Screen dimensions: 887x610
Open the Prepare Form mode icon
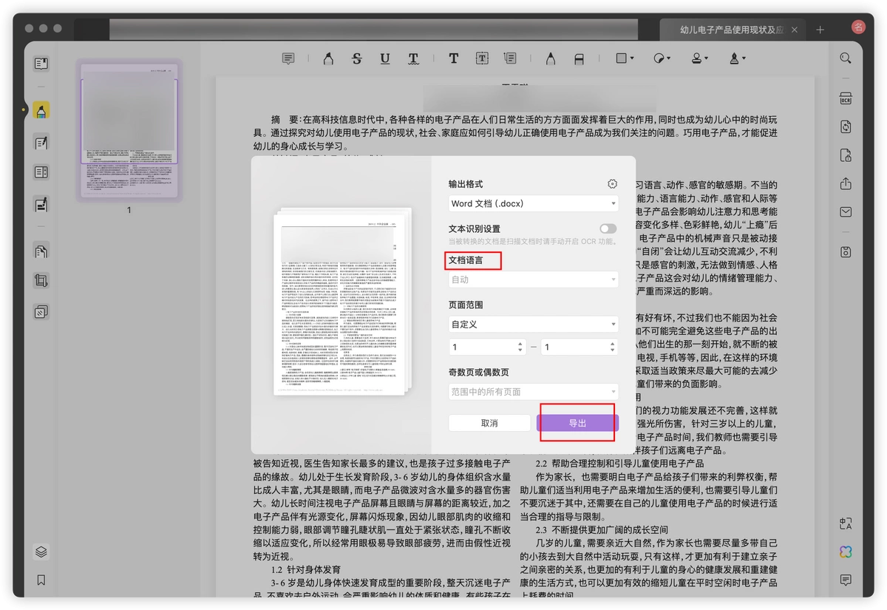(x=41, y=172)
